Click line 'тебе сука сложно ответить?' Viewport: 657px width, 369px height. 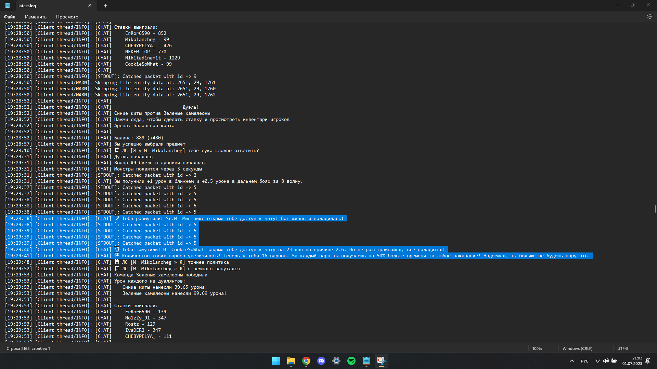pos(132,150)
